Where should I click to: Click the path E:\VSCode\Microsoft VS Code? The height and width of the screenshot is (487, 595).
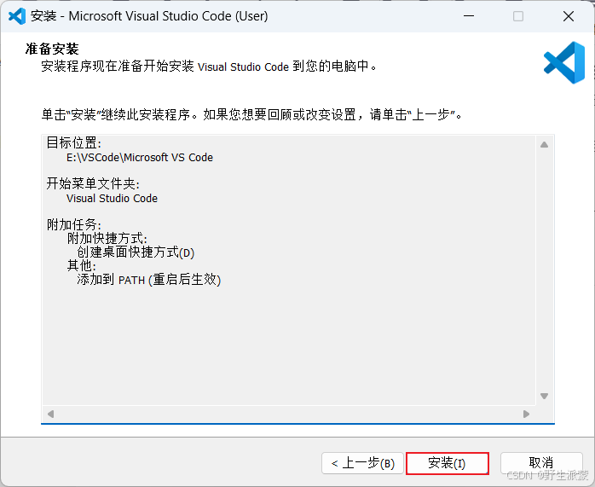click(140, 158)
